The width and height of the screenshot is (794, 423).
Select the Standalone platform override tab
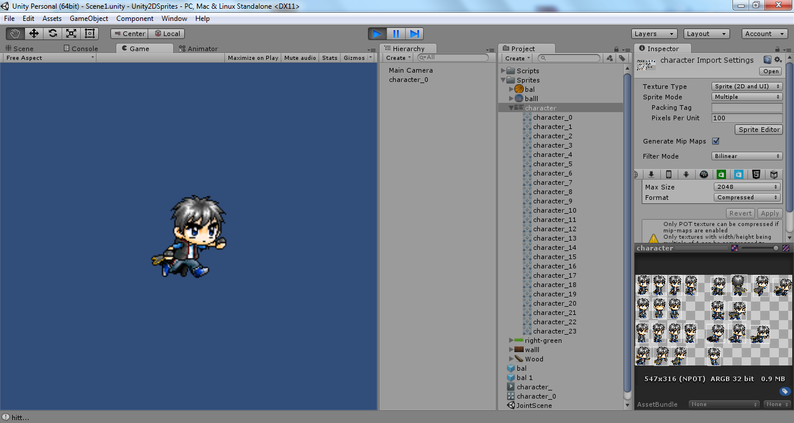[652, 174]
